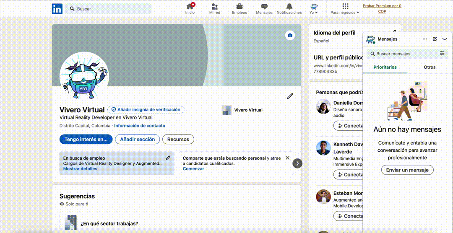Expand the Para negocios menu
The image size is (453, 233).
coord(345,9)
